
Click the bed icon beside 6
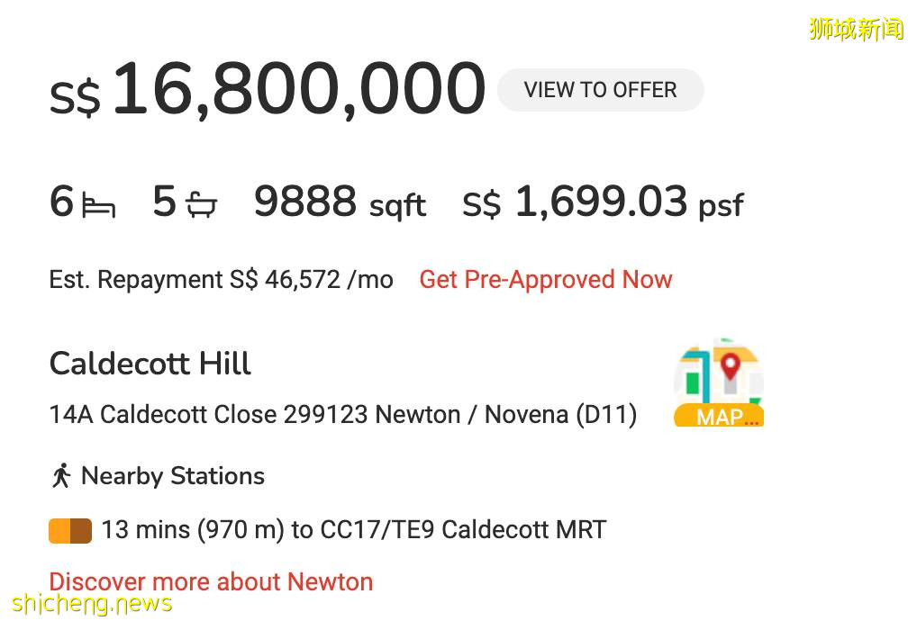[x=98, y=205]
